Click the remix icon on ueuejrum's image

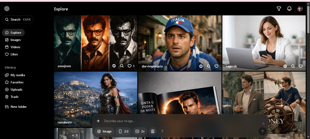114,66
